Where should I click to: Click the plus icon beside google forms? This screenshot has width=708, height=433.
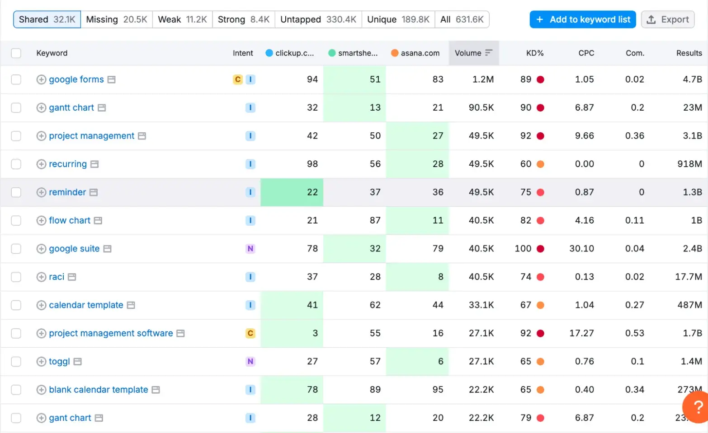41,79
